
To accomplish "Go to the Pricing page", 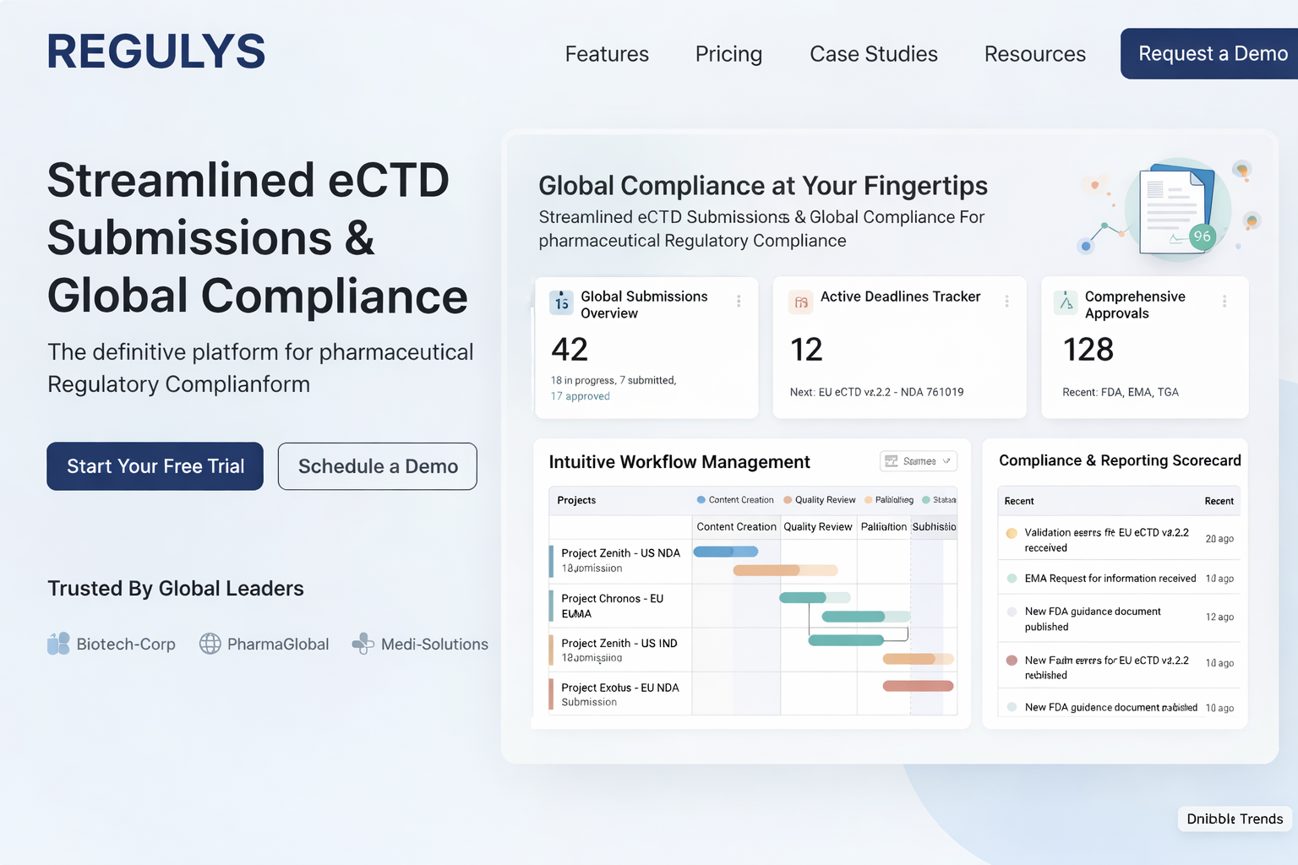I will click(728, 54).
